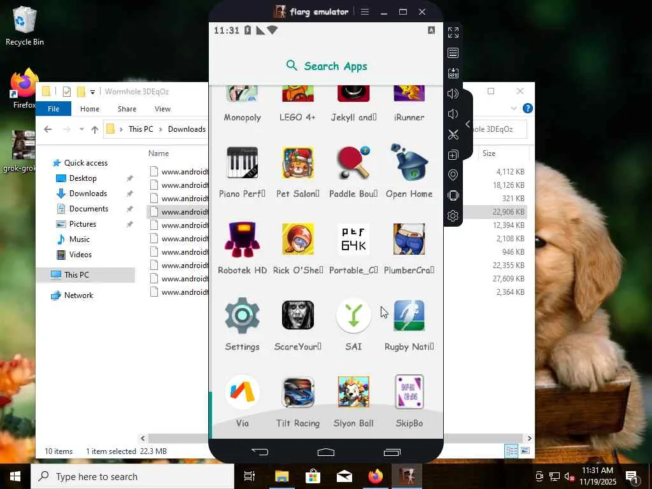This screenshot has height=489, width=652.
Task: Click emulator fullscreen icon
Action: 453,32
